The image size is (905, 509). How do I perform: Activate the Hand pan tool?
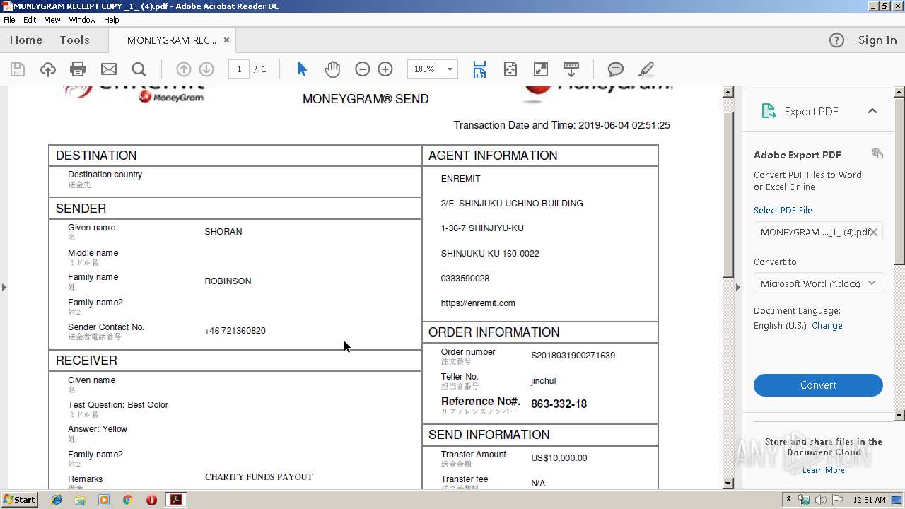[x=332, y=69]
